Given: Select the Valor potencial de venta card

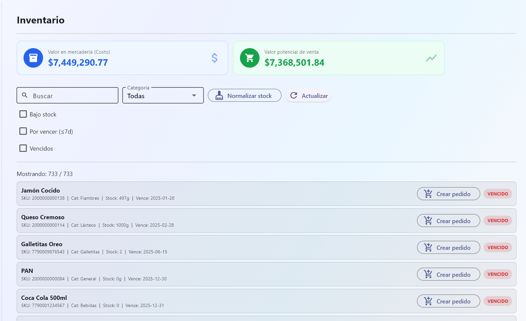Looking at the screenshot, I should (339, 58).
